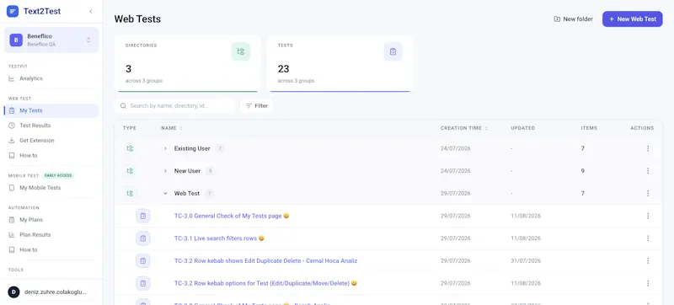Open the deniz.zuhre.colakoglu user account menu

point(51,292)
